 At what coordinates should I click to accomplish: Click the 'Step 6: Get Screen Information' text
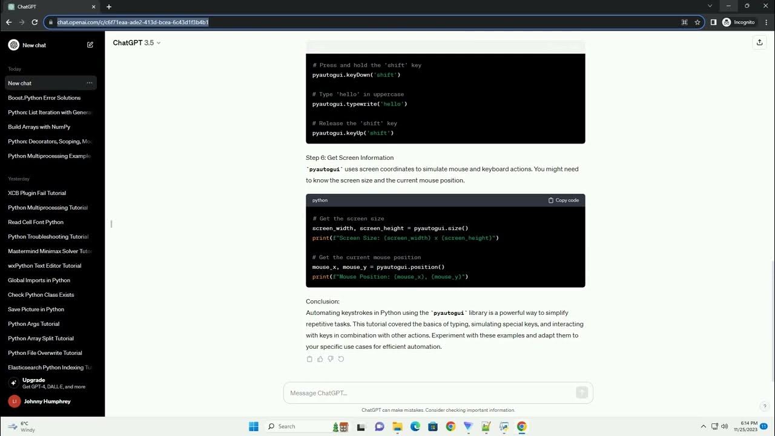point(349,157)
